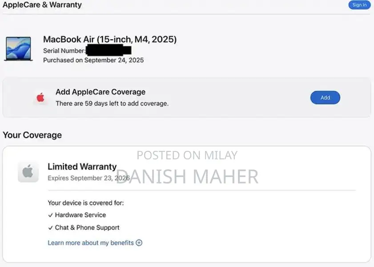Click the Limited Warranty title
Screen dimensions: 374x267
point(82,167)
